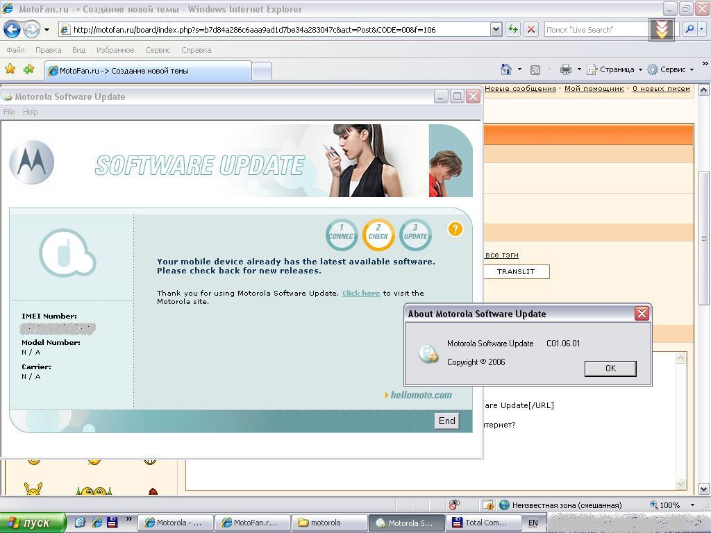Follow the Click here link to Motorola site
Viewport: 711px width, 533px height.
[x=361, y=294]
